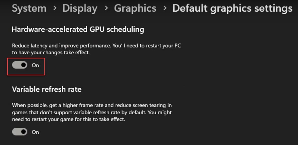Click On label beside GPU scheduling switch

pos(35,65)
